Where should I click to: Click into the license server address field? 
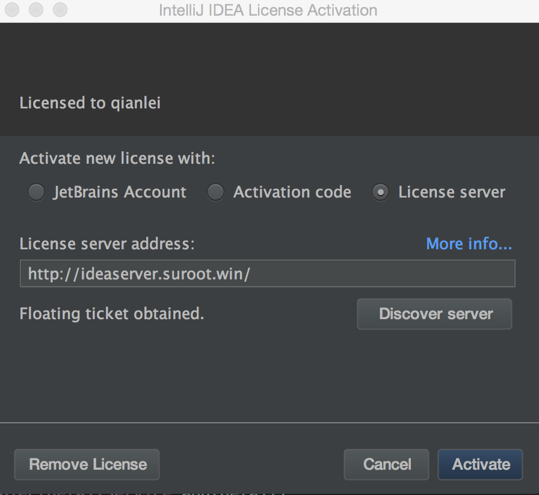[x=268, y=273]
